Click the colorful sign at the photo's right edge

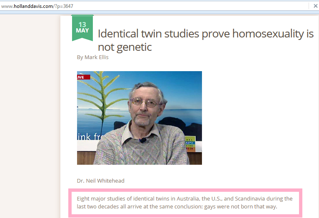click(190, 144)
